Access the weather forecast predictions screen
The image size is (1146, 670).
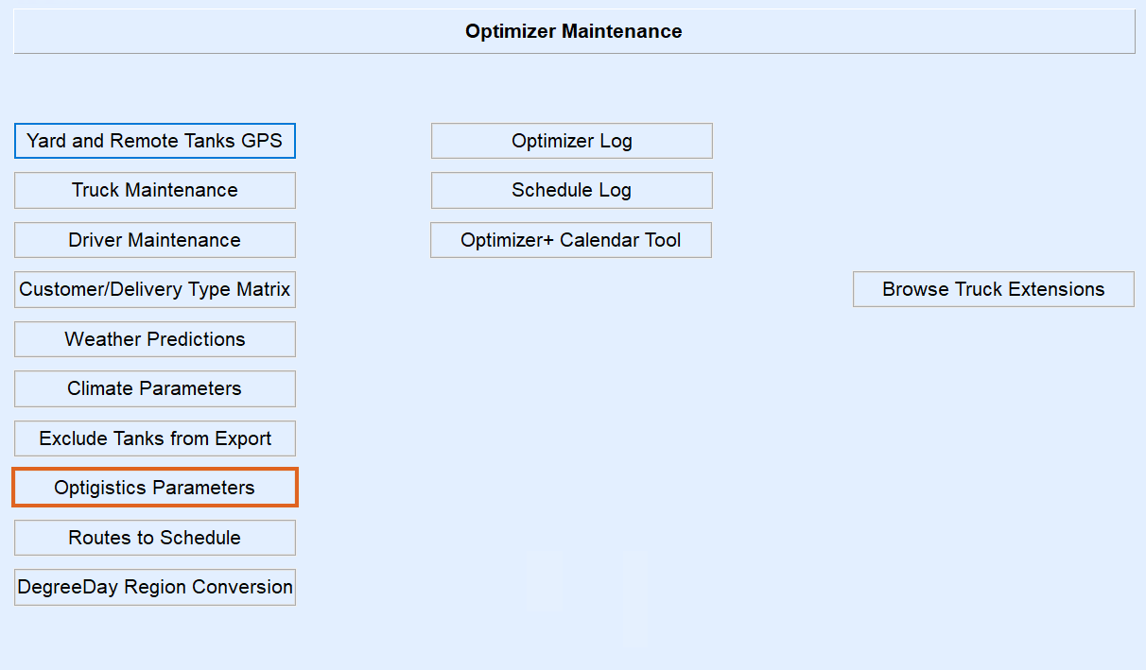[155, 339]
